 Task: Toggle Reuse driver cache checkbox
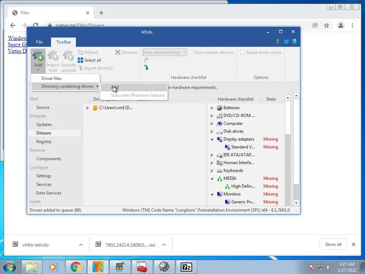pos(242,52)
